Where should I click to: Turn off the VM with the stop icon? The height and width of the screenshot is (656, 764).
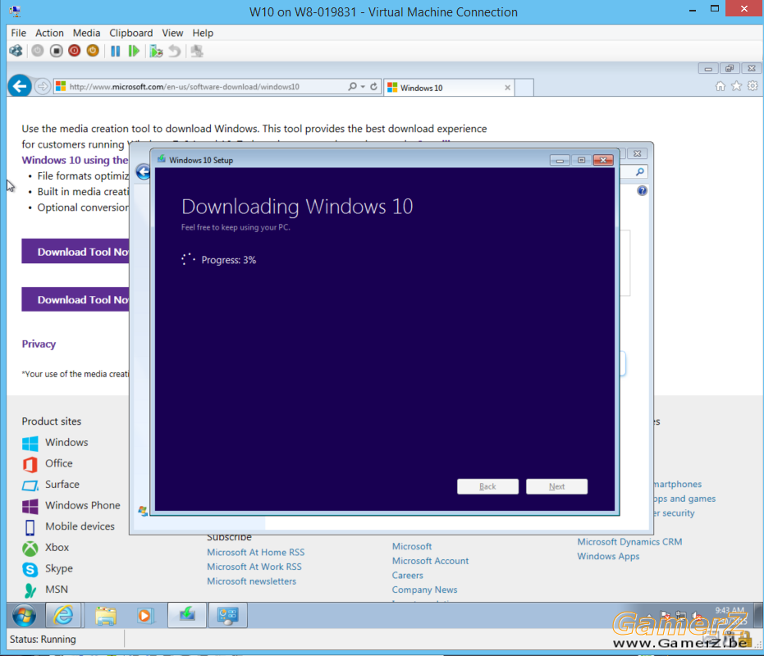click(x=56, y=51)
